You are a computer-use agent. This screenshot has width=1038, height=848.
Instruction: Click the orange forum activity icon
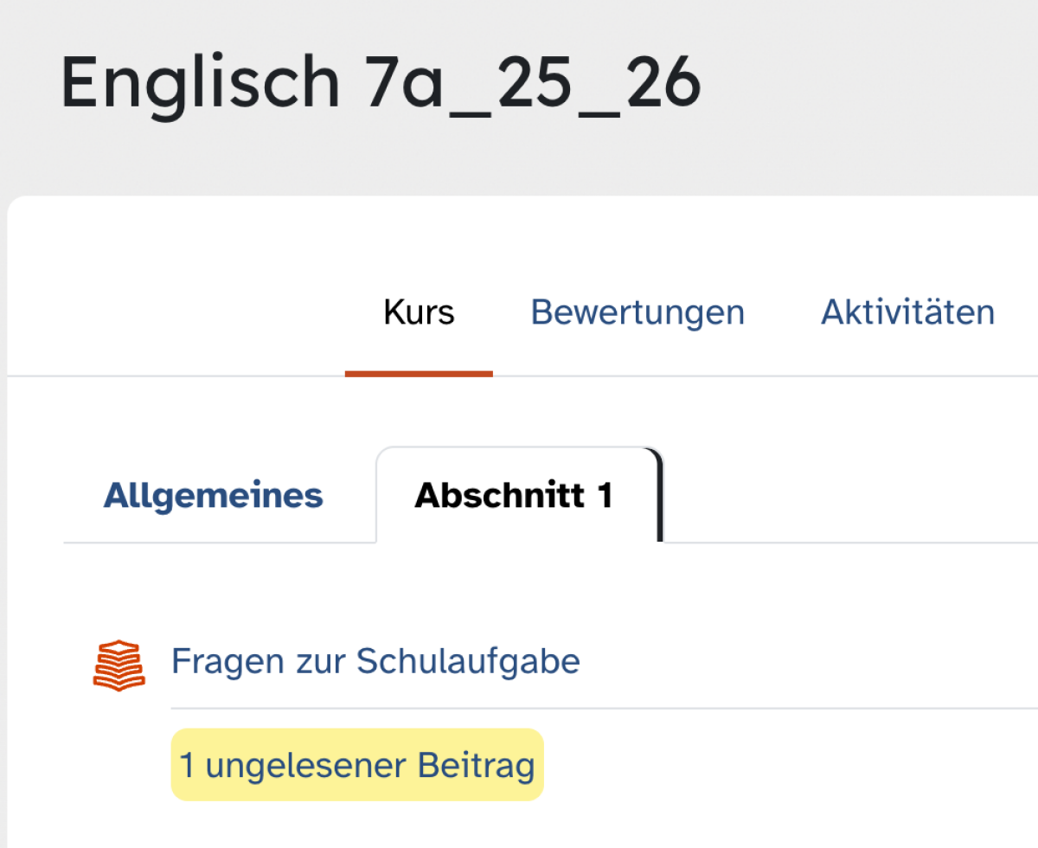[x=117, y=665]
